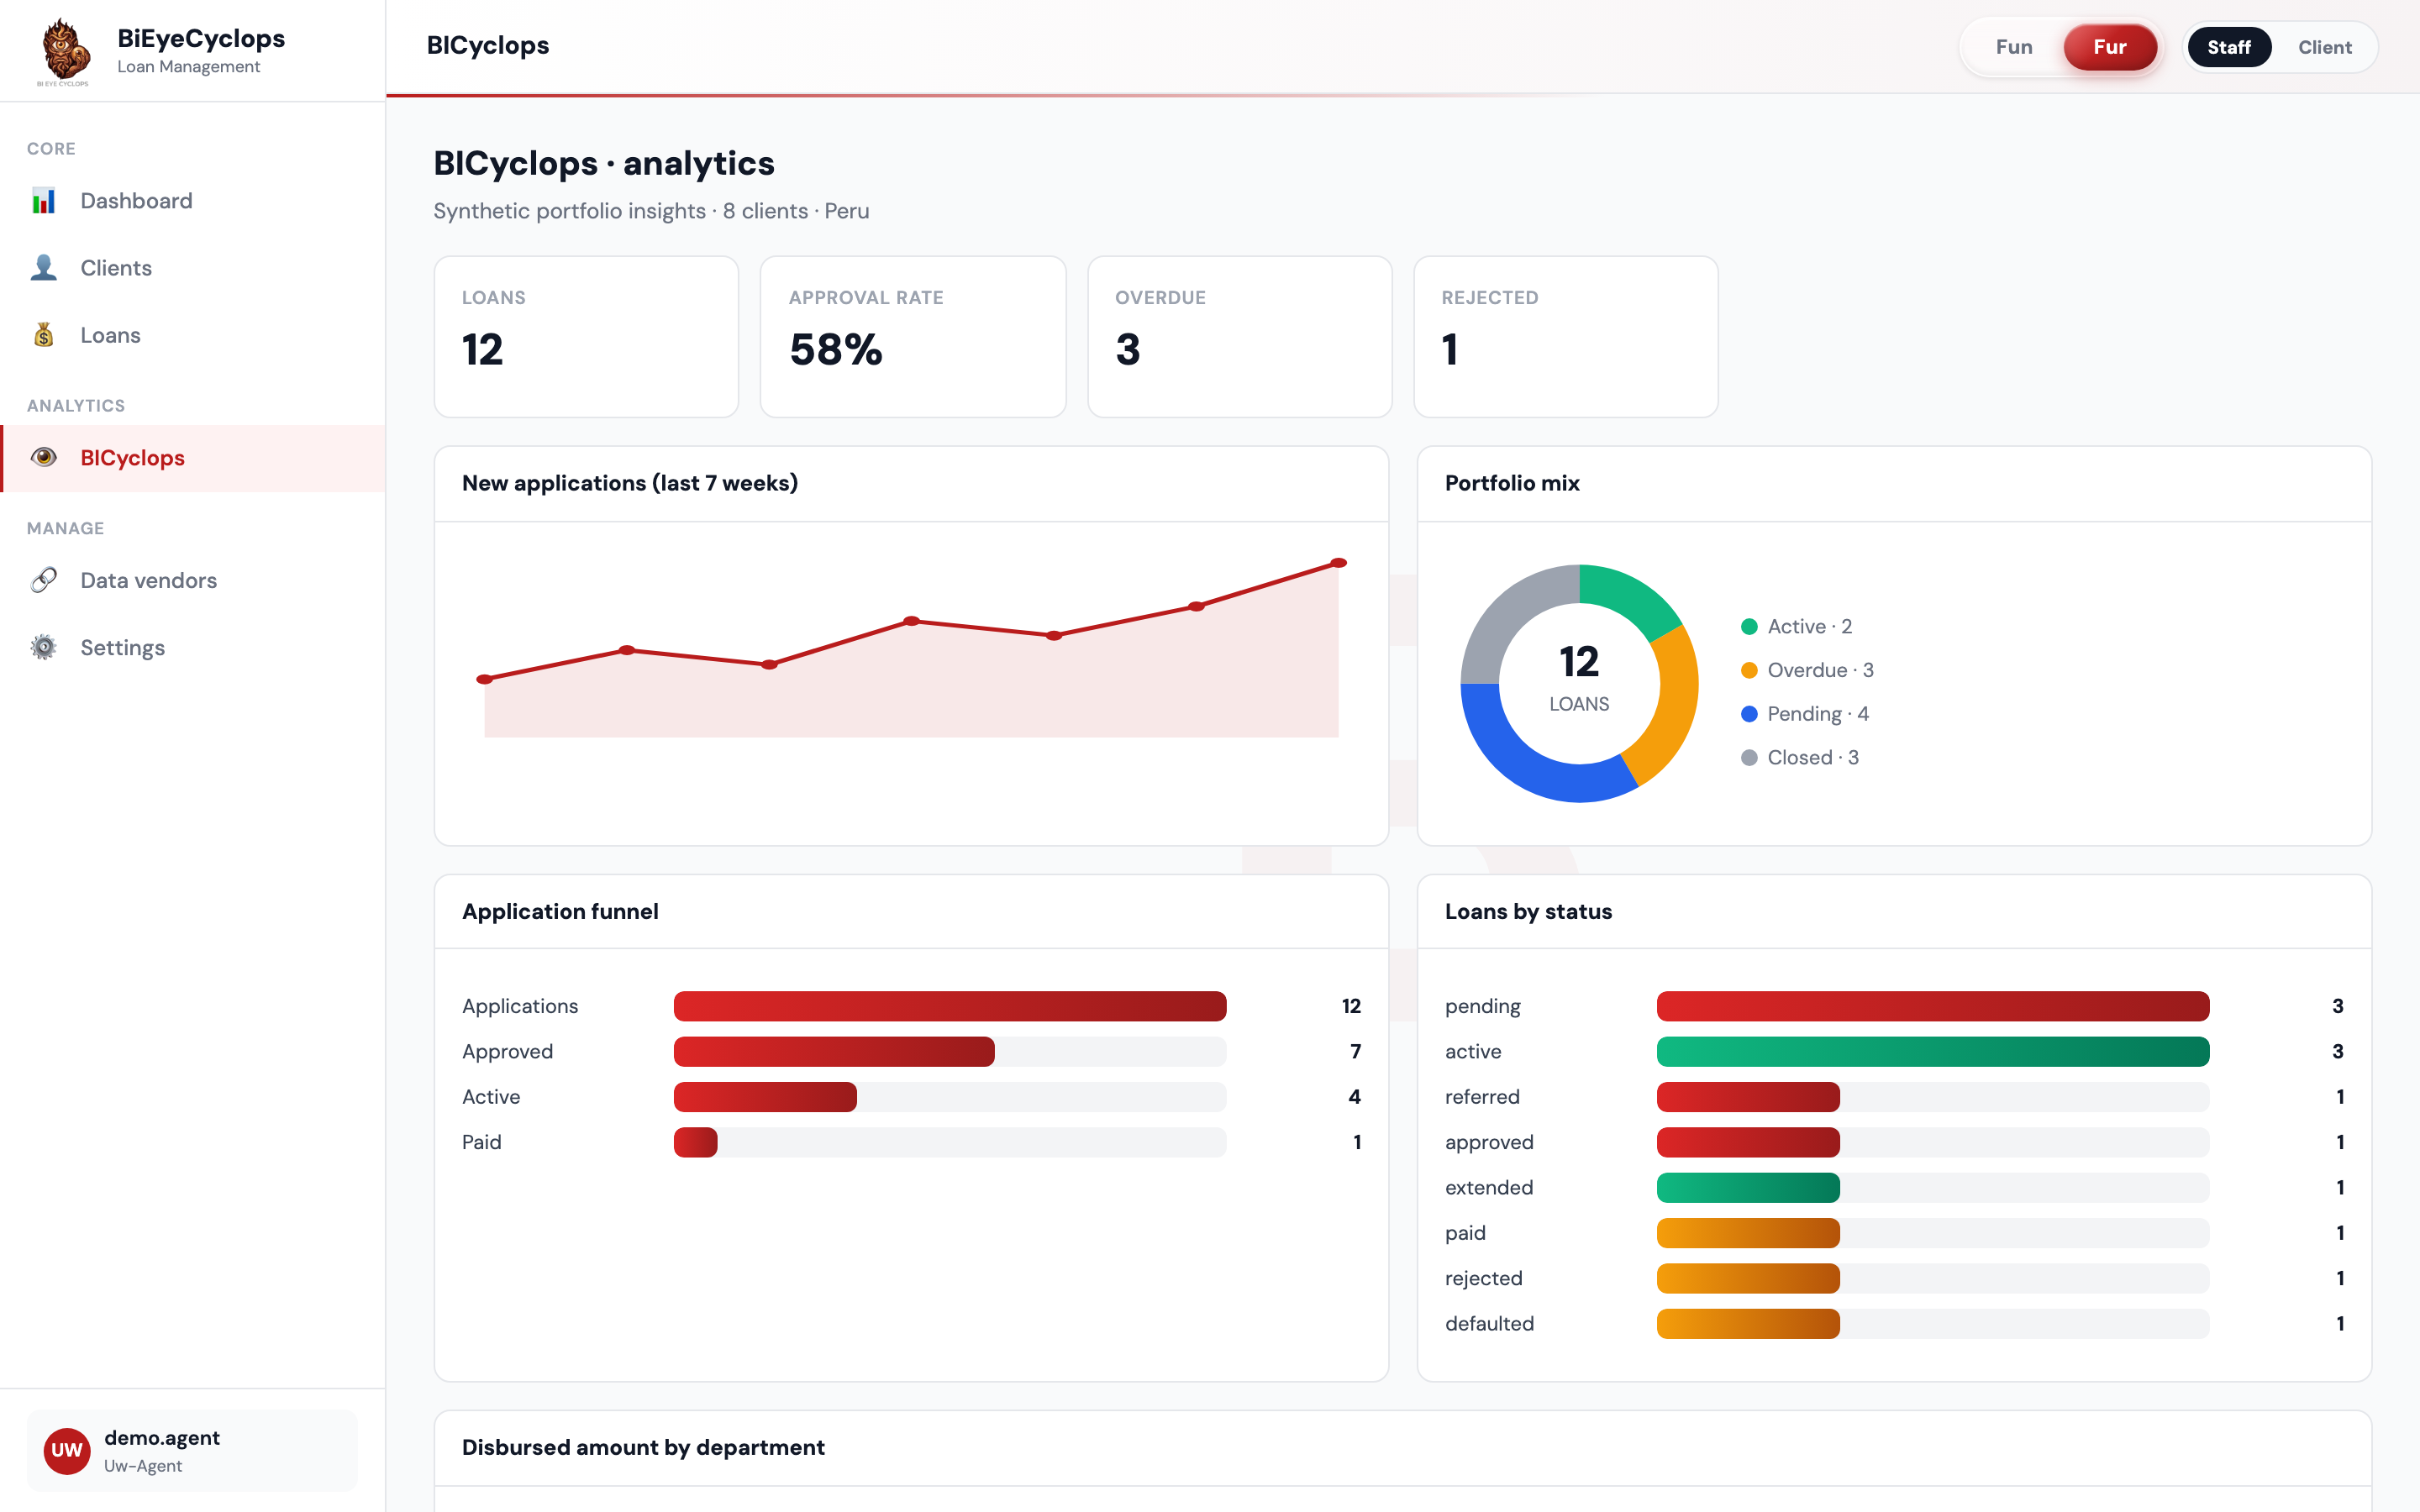Click the rejected status bar
Image resolution: width=2420 pixels, height=1512 pixels.
point(1748,1278)
